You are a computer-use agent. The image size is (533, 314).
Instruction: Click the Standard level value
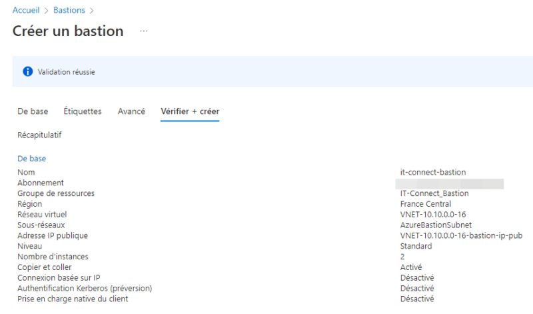point(416,246)
